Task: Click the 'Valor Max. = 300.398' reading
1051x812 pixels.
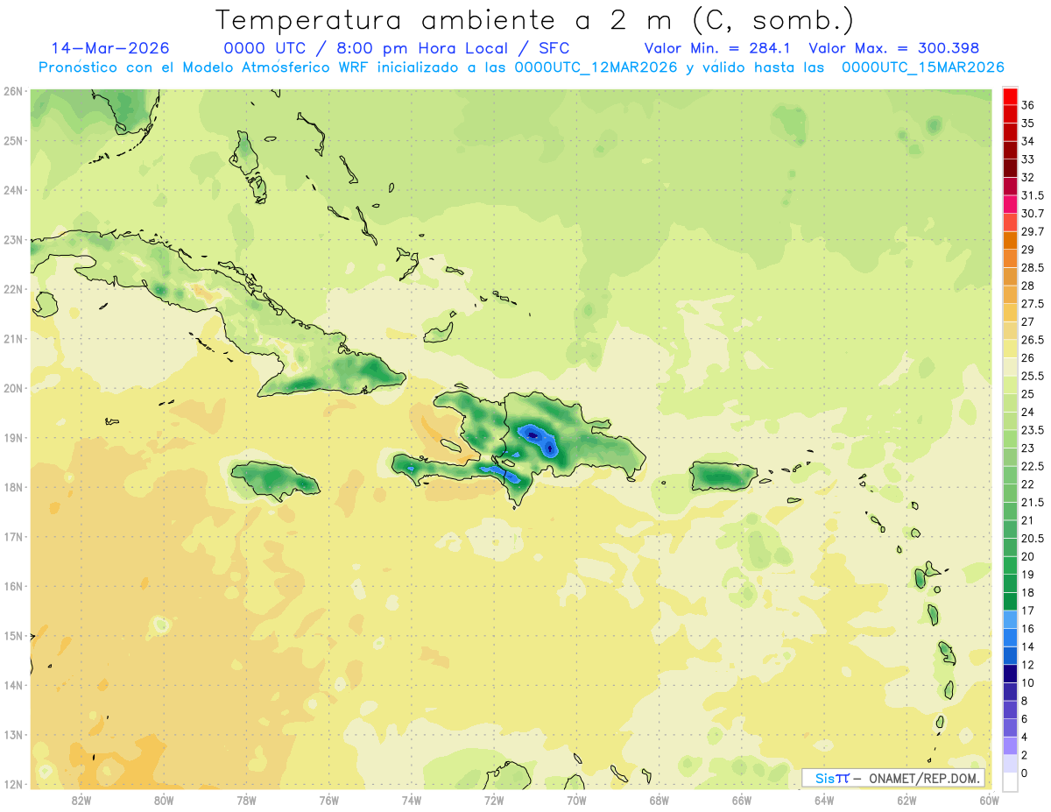Action: (894, 48)
